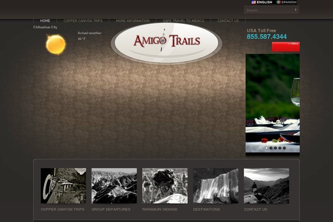The width and height of the screenshot is (333, 222).
Task: Select first slideshow dot
Action: click(266, 148)
